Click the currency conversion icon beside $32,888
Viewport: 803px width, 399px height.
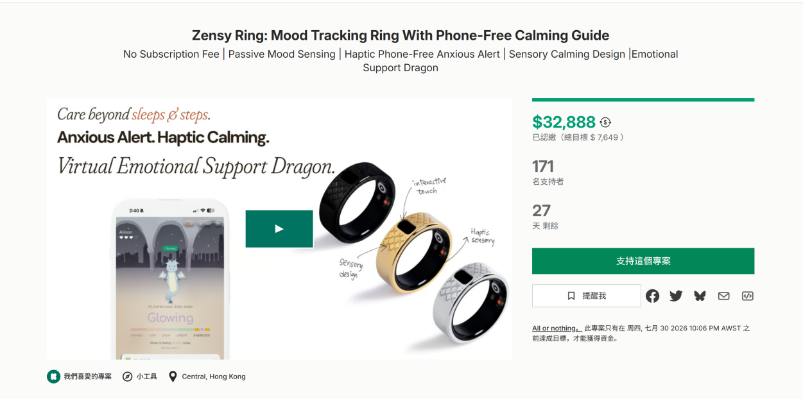(x=605, y=122)
